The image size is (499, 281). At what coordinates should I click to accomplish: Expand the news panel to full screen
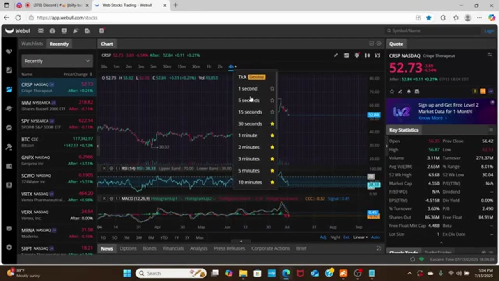pyautogui.click(x=379, y=248)
